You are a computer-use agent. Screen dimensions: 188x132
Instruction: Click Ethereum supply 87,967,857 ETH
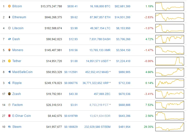tap(100, 17)
